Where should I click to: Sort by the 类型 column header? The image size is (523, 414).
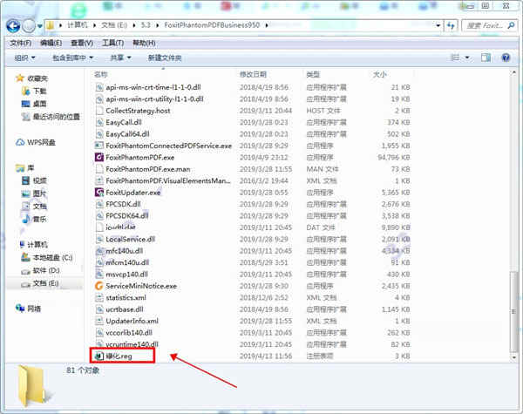click(x=313, y=74)
